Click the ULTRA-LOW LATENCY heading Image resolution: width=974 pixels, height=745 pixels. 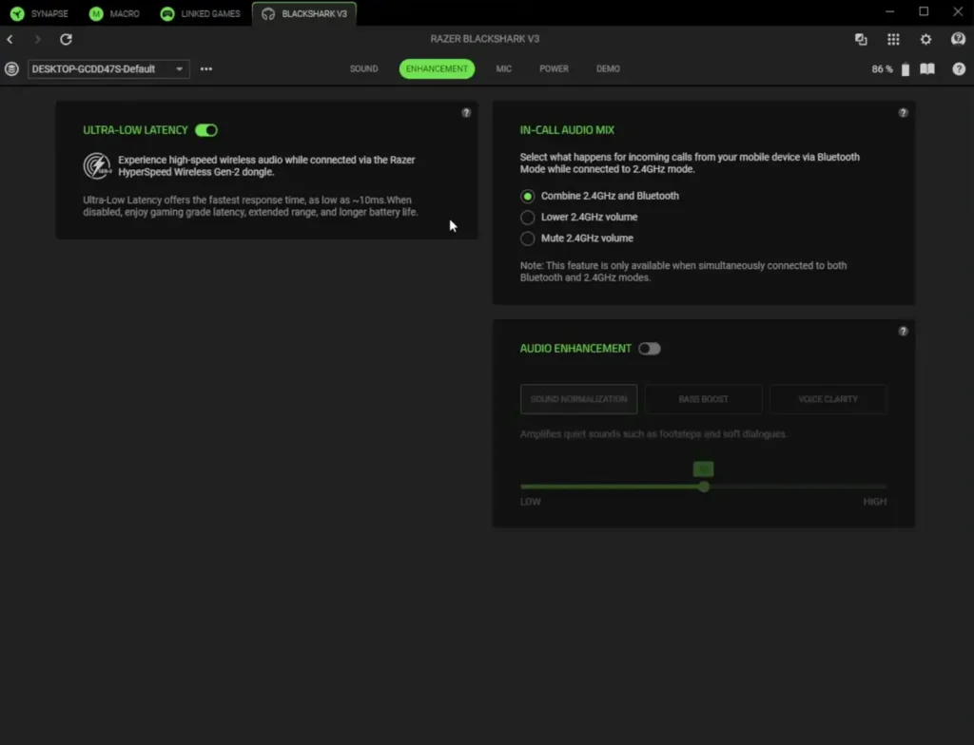[x=135, y=130]
